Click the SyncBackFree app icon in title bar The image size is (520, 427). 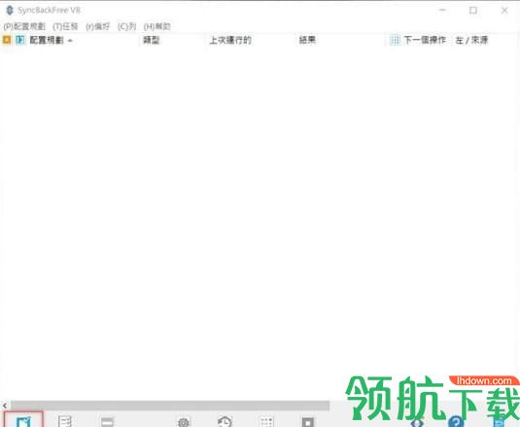pos(10,11)
